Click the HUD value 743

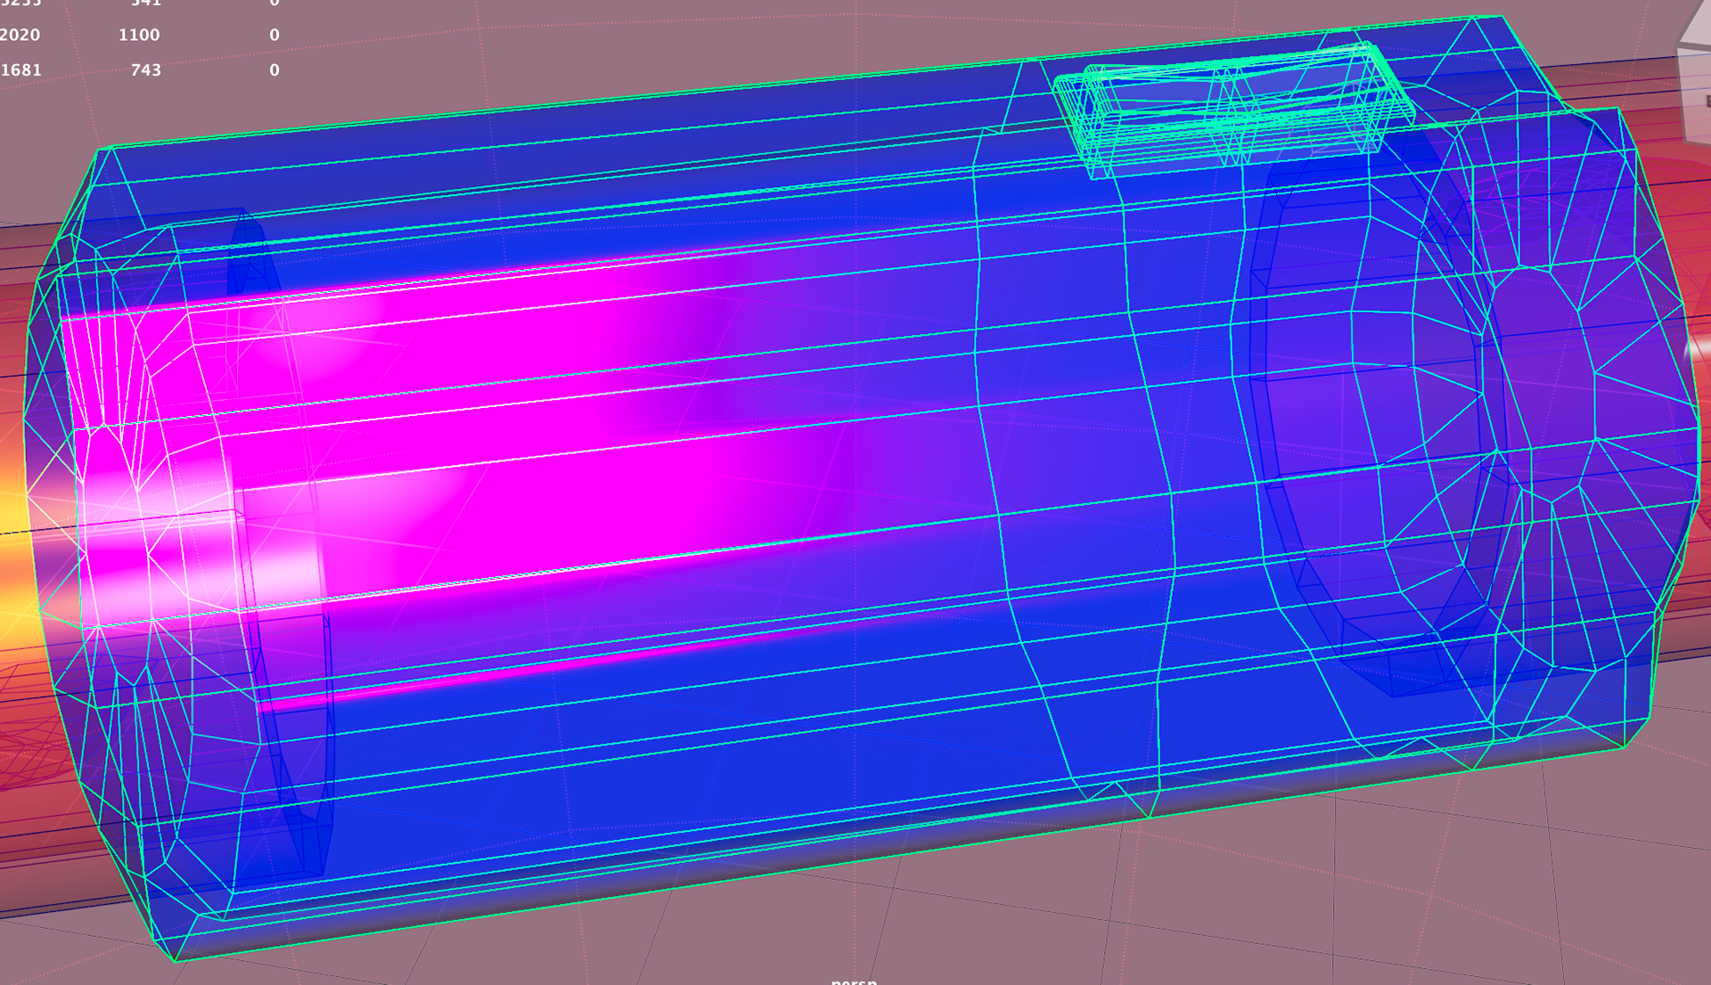145,69
